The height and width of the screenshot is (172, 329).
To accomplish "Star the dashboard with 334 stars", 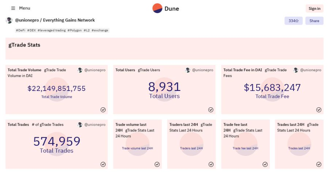I will click(x=294, y=21).
